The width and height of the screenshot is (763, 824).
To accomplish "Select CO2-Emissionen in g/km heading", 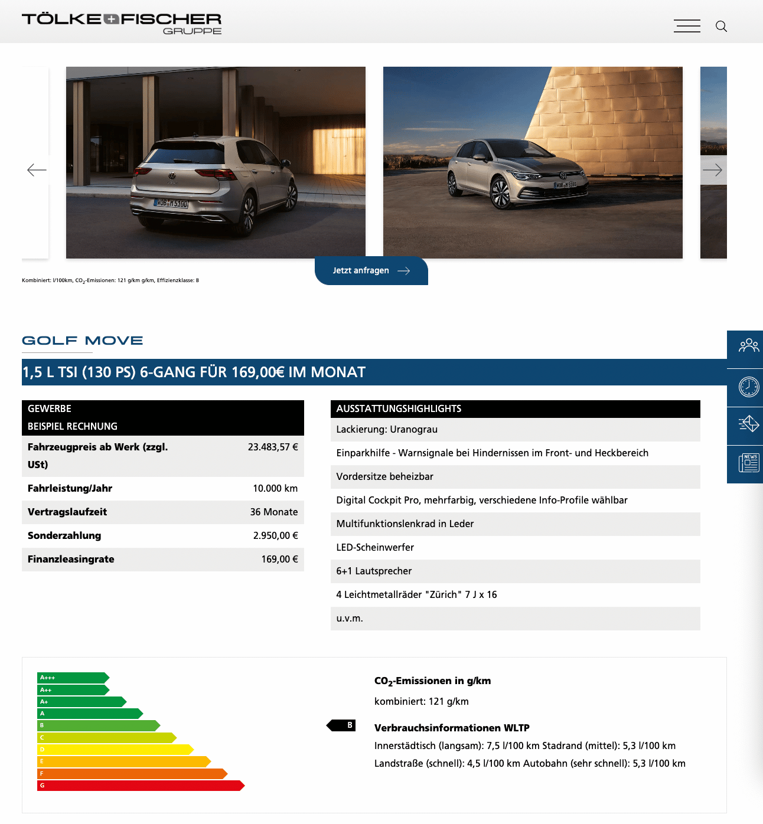I will [433, 681].
